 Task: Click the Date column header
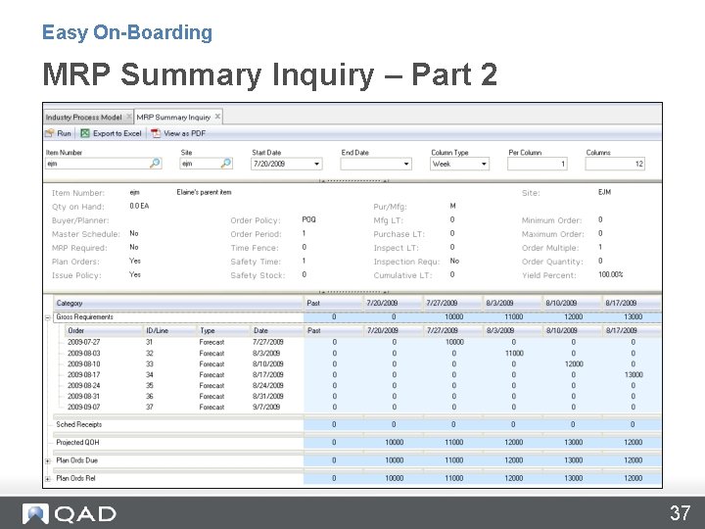276,330
